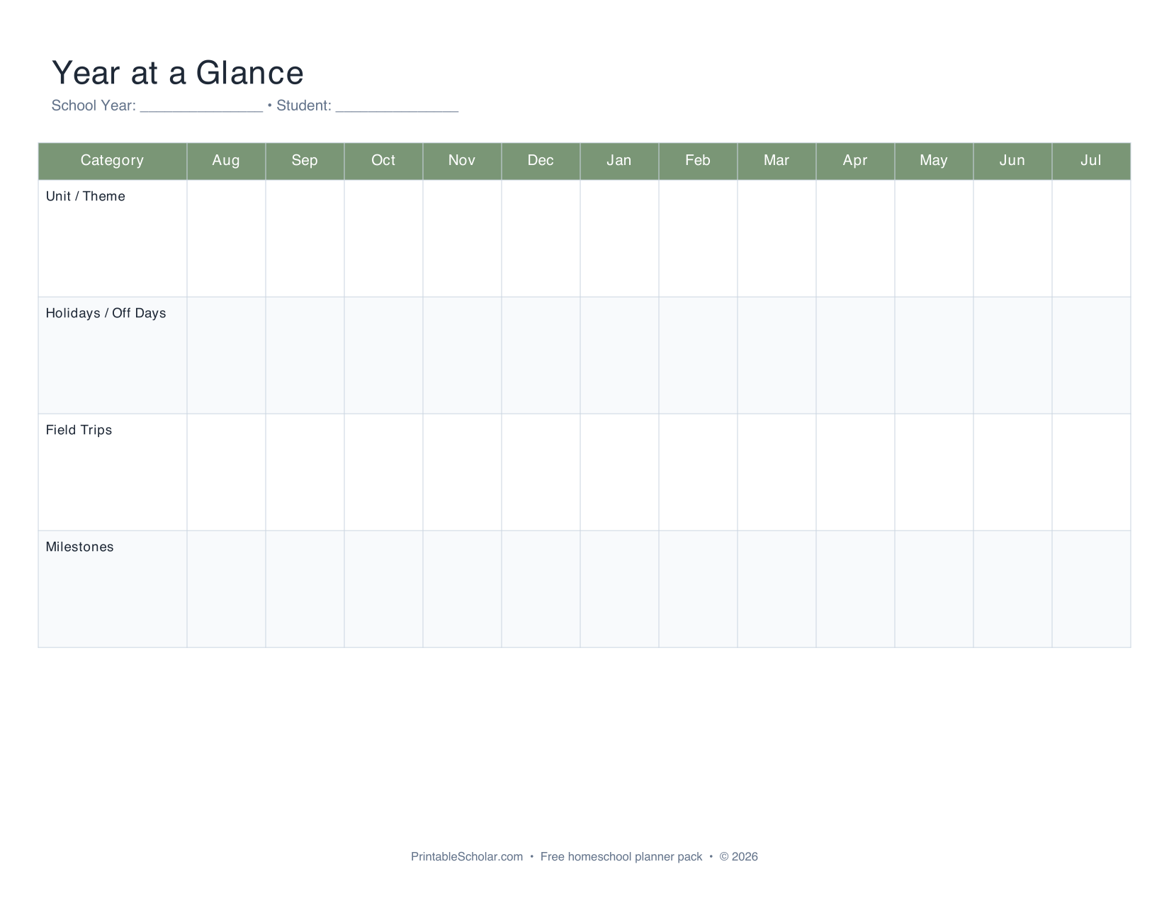Select the Milestones row label
The width and height of the screenshot is (1169, 903).
click(79, 547)
